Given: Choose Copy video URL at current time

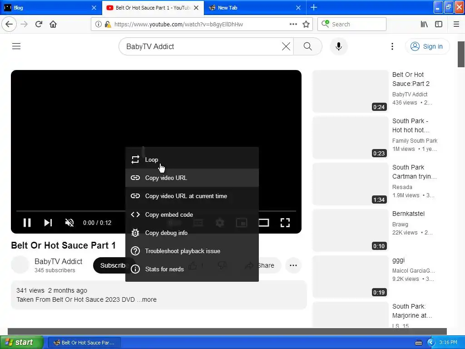Looking at the screenshot, I should tap(192, 196).
